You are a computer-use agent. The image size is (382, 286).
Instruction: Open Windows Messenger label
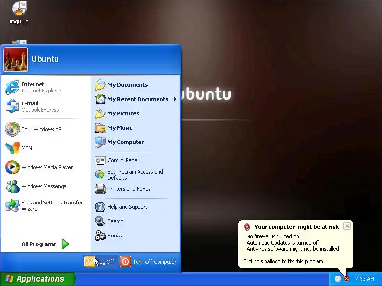click(x=45, y=186)
